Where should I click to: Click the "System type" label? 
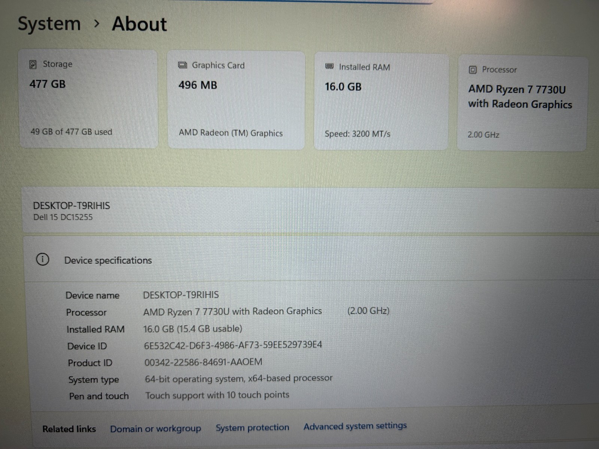click(x=94, y=380)
